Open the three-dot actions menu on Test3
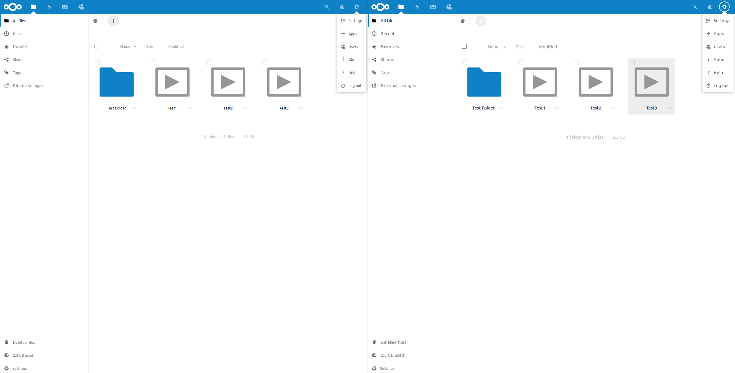This screenshot has height=373, width=735. coord(301,108)
